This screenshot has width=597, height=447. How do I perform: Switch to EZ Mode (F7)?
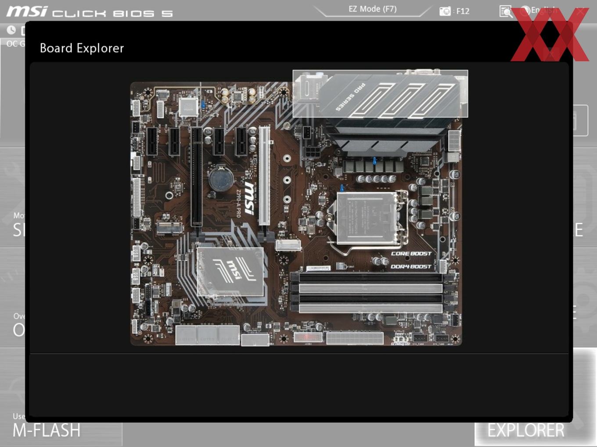coord(373,9)
